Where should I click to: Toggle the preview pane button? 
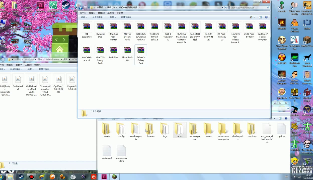260,17
